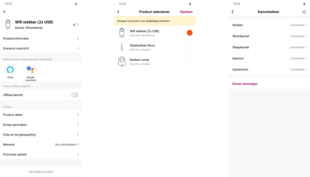Open Netwerk Nu controleren row

coord(41,144)
